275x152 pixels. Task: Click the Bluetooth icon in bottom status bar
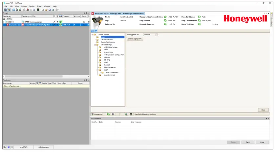click(9, 147)
